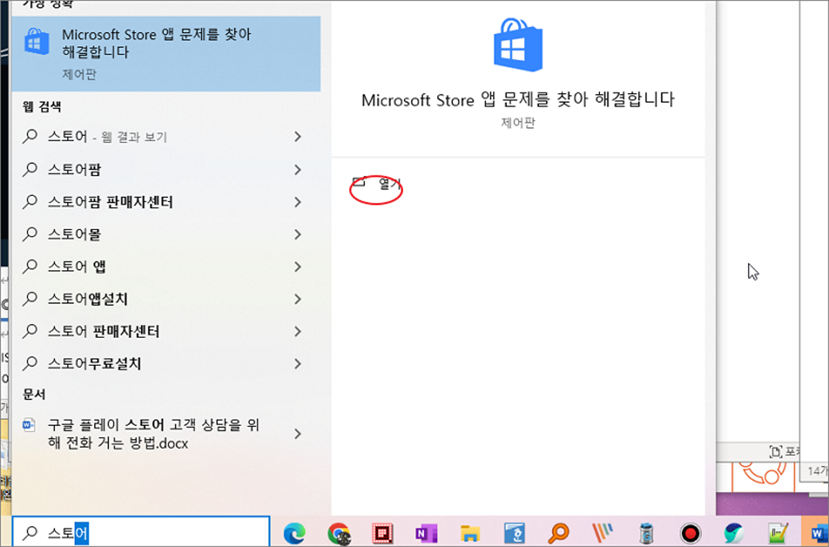Click the magnifier icon beside 스토어팜
The image size is (829, 547).
coord(30,170)
